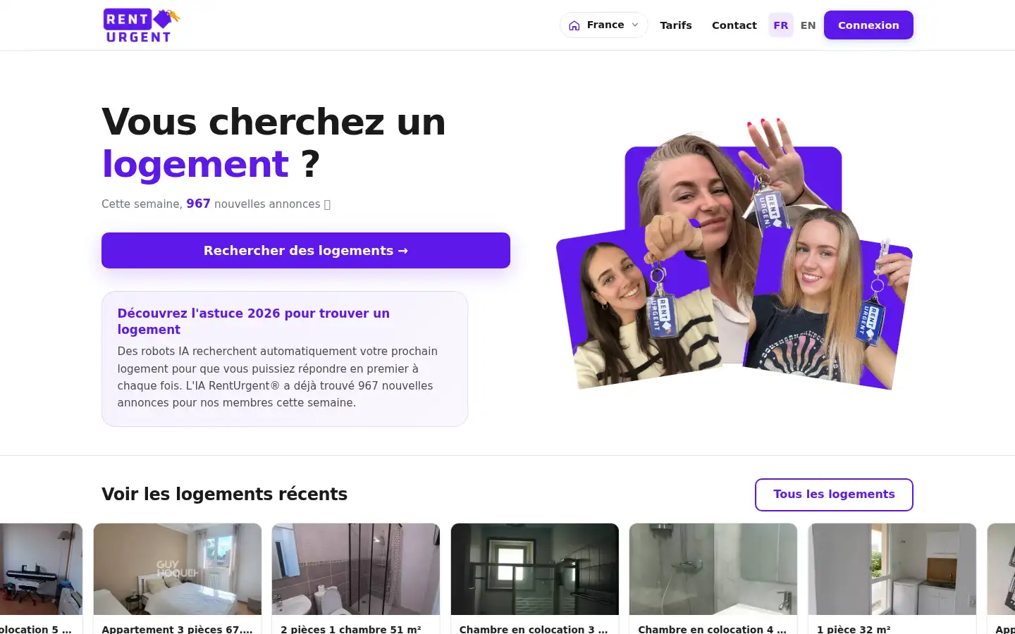The height and width of the screenshot is (634, 1015).
Task: Click the Tous les logements button
Action: [834, 495]
